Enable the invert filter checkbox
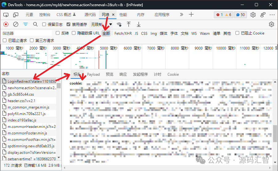 57,33
